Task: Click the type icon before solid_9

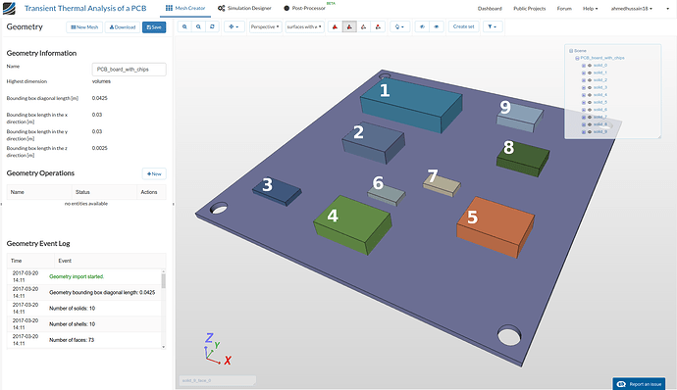Action: click(x=584, y=132)
